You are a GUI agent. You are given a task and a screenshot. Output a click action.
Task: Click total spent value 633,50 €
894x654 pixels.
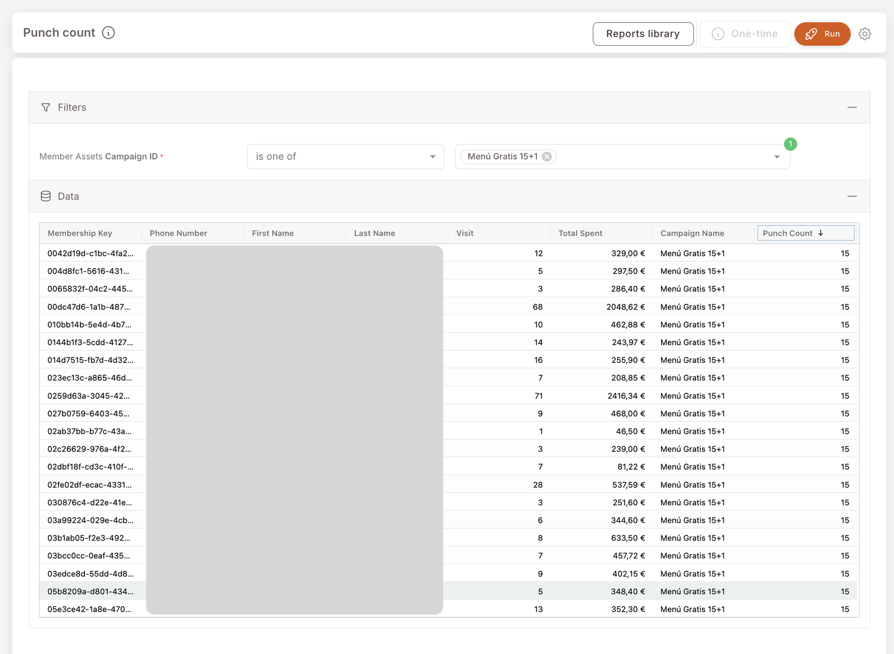click(x=628, y=538)
